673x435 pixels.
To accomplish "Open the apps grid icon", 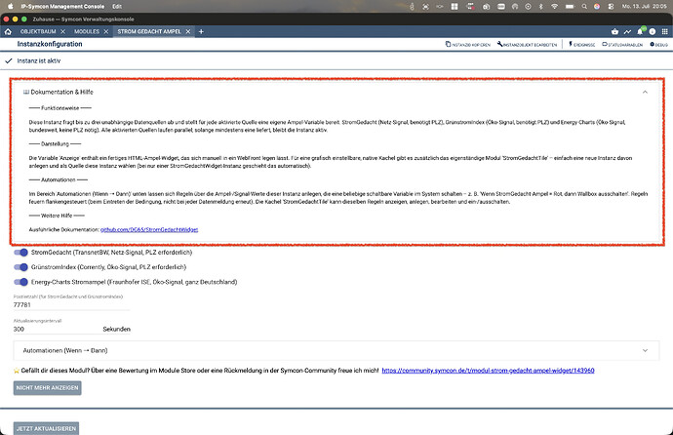I will (665, 32).
